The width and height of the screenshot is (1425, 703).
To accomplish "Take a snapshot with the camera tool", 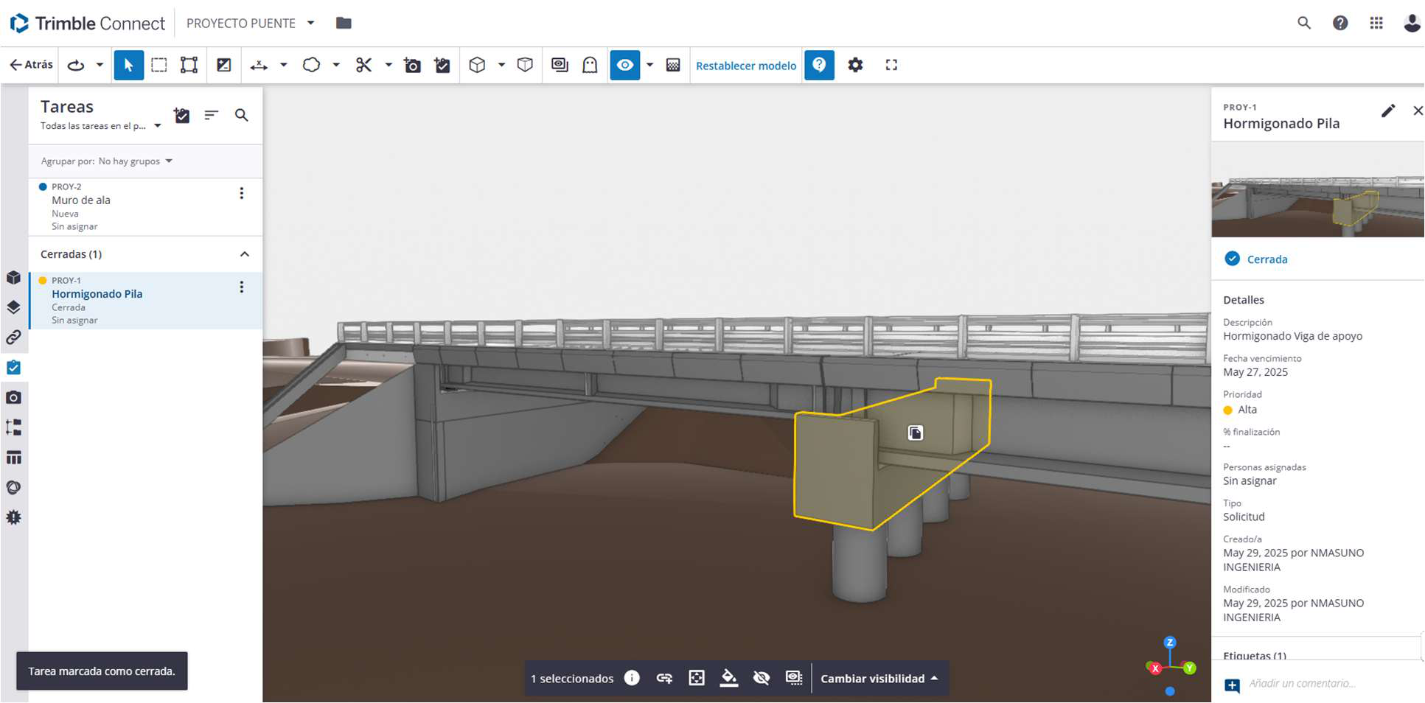I will 412,65.
